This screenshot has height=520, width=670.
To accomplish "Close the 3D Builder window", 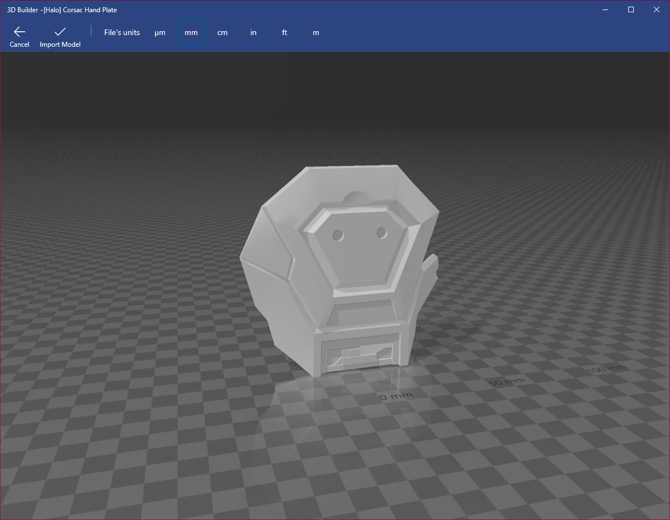I will pyautogui.click(x=657, y=9).
